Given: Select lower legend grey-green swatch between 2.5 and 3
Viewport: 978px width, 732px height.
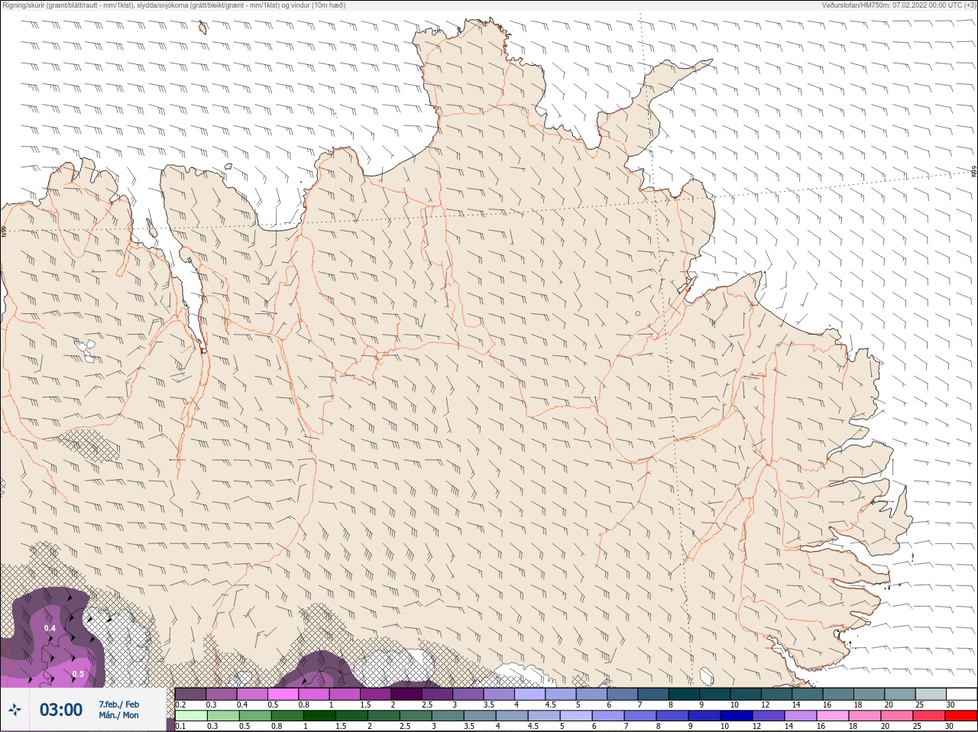Looking at the screenshot, I should 416,716.
